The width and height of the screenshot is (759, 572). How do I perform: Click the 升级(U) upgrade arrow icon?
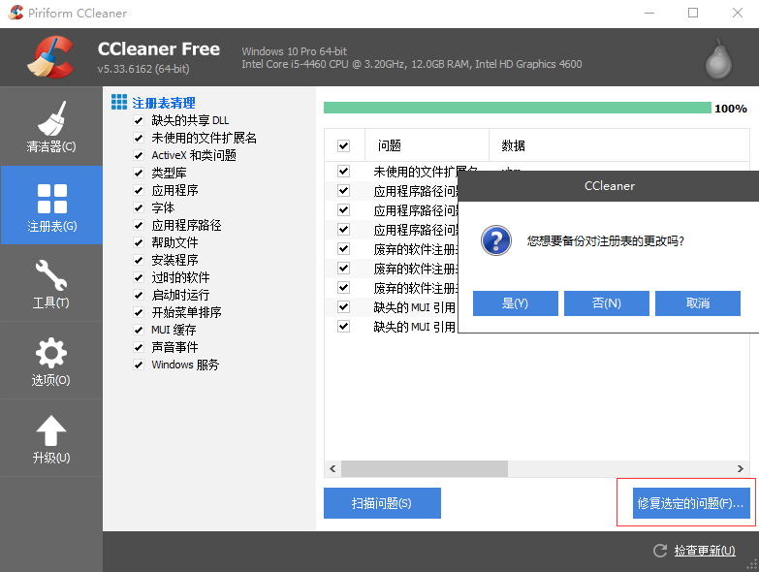coord(50,430)
